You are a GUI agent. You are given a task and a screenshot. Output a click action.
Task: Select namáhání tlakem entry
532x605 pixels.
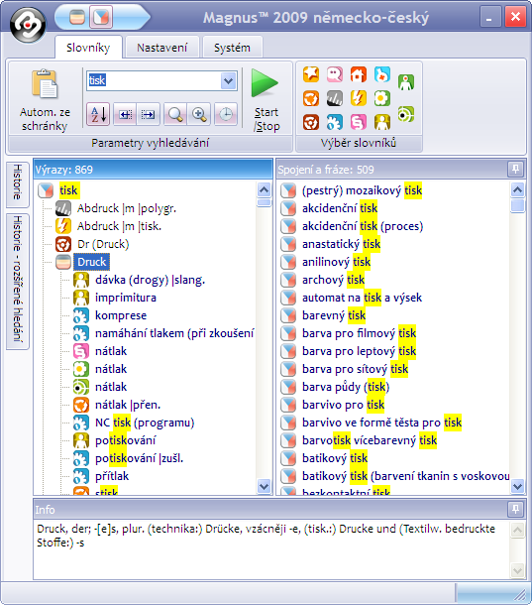click(x=174, y=333)
